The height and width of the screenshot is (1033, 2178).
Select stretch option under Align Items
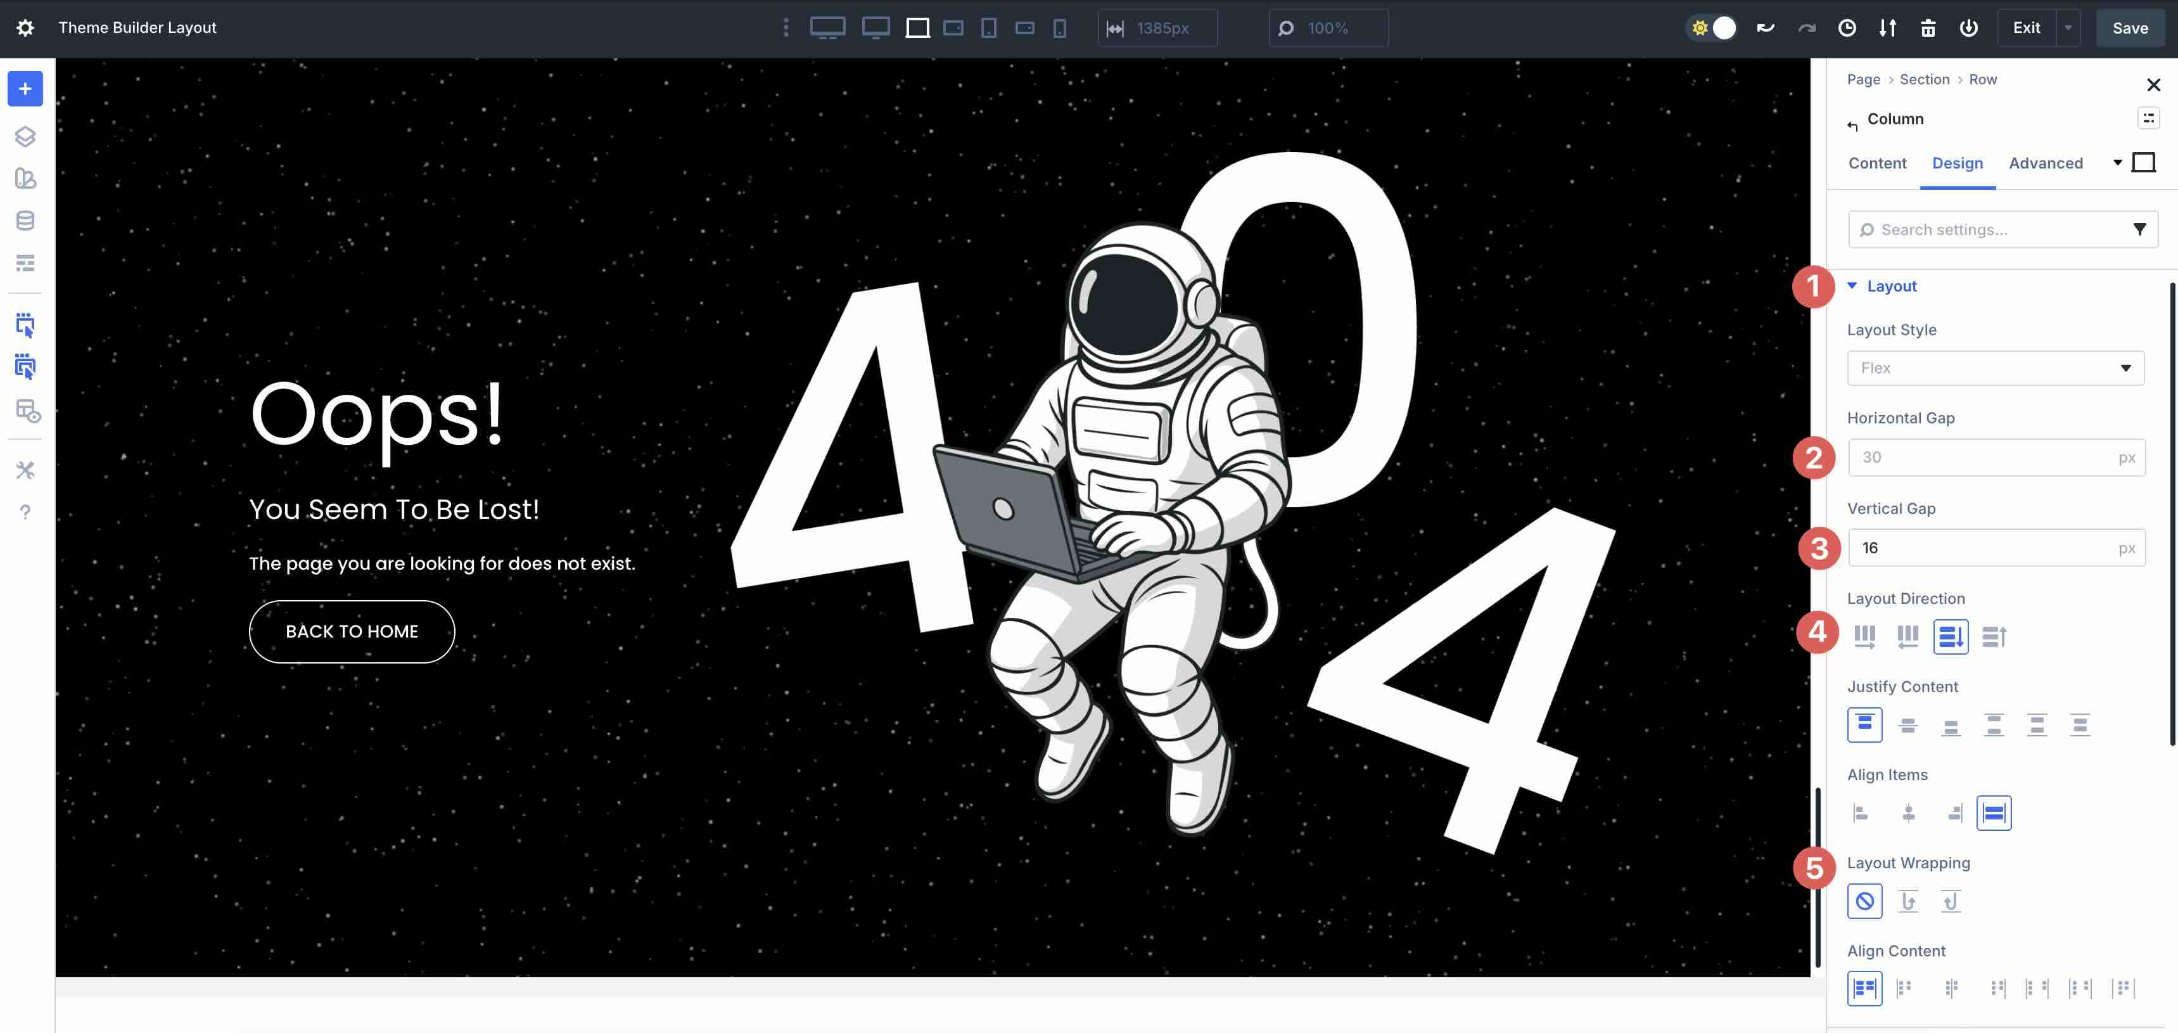pyautogui.click(x=1994, y=813)
